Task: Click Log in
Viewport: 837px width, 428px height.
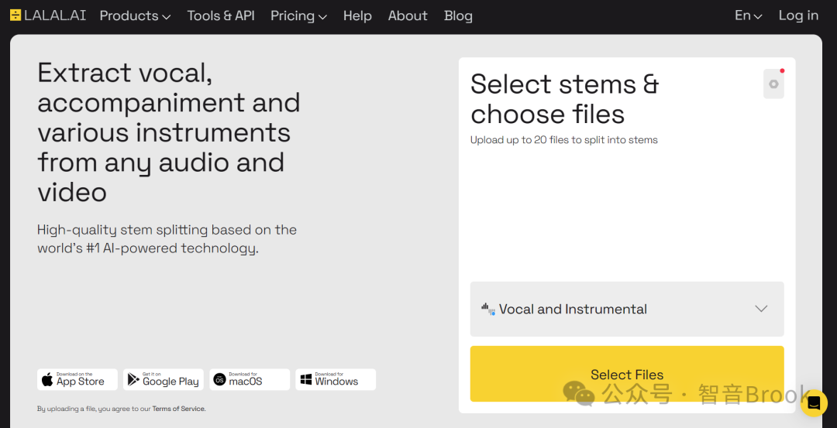Action: coord(798,15)
